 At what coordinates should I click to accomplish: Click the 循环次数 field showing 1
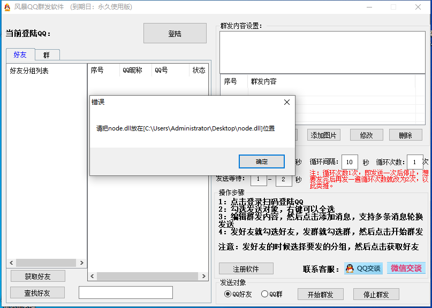(x=415, y=162)
